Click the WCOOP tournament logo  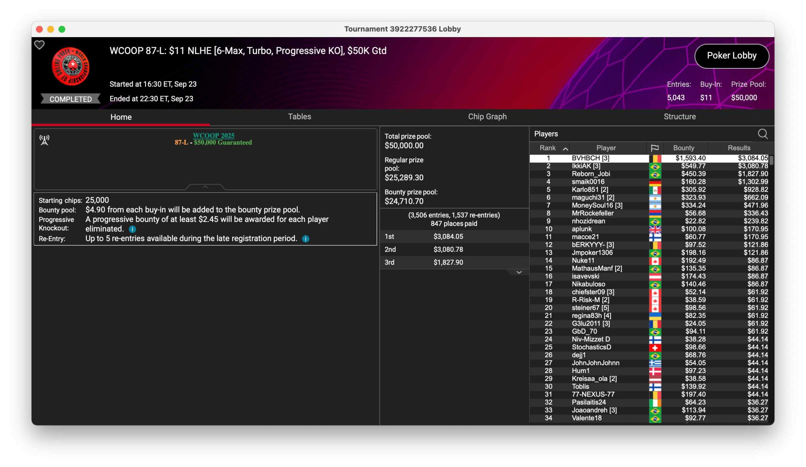(71, 66)
